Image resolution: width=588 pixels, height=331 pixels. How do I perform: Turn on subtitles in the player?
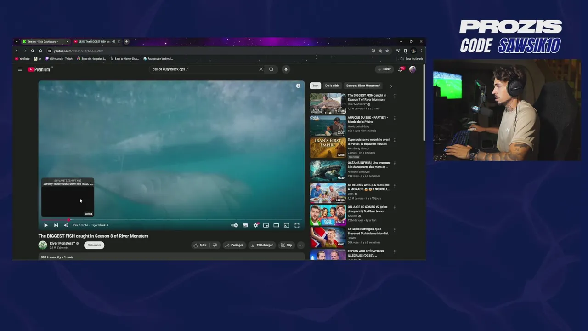[245, 225]
